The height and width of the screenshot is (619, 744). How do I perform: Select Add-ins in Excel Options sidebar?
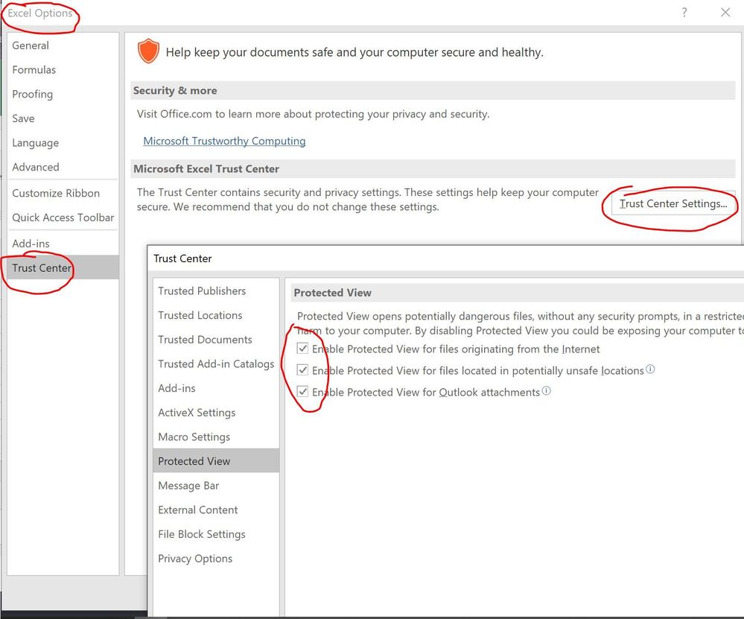(63, 244)
